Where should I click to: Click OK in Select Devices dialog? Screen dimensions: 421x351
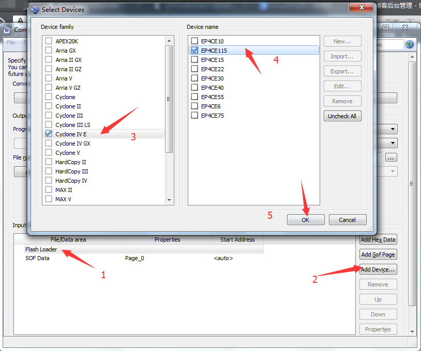click(x=306, y=220)
